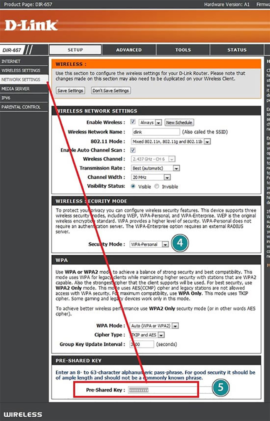The width and height of the screenshot is (270, 421).
Task: Click the D-Link logo
Action: pyautogui.click(x=31, y=26)
